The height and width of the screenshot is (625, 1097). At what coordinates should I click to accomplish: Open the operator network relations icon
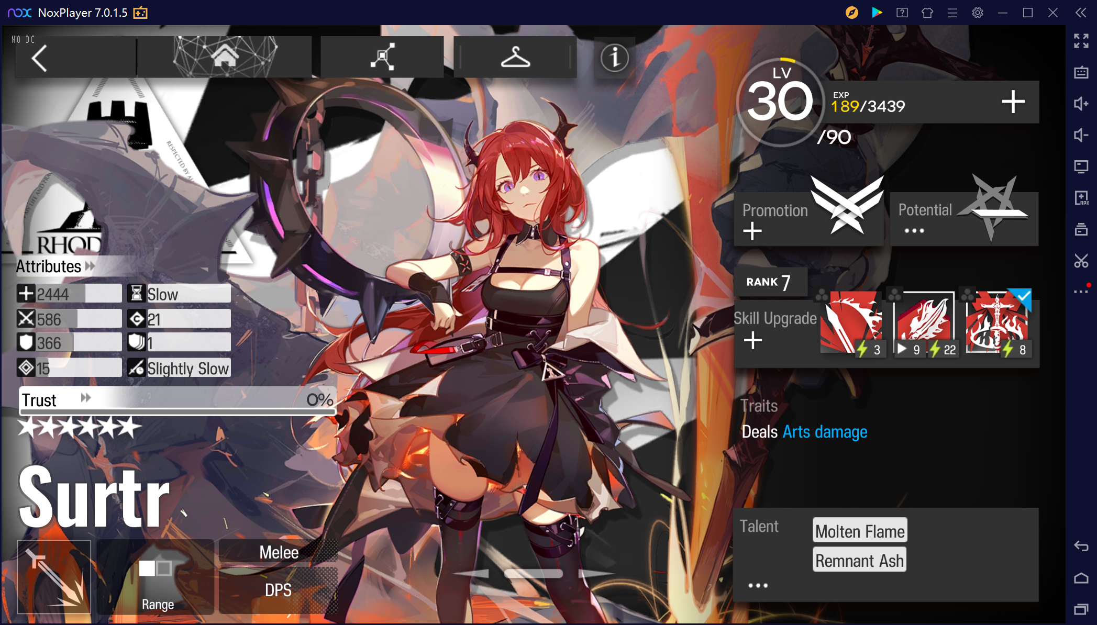pos(383,57)
